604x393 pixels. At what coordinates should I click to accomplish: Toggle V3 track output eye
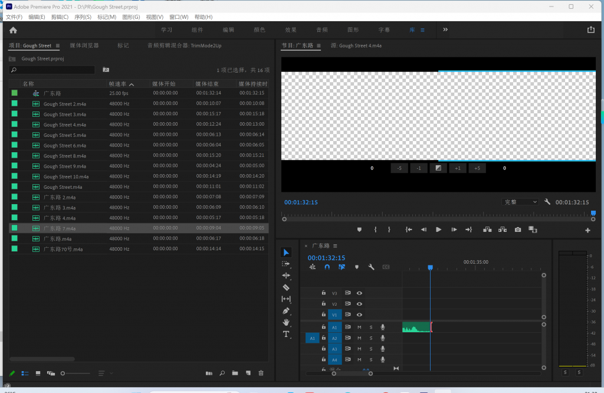359,293
